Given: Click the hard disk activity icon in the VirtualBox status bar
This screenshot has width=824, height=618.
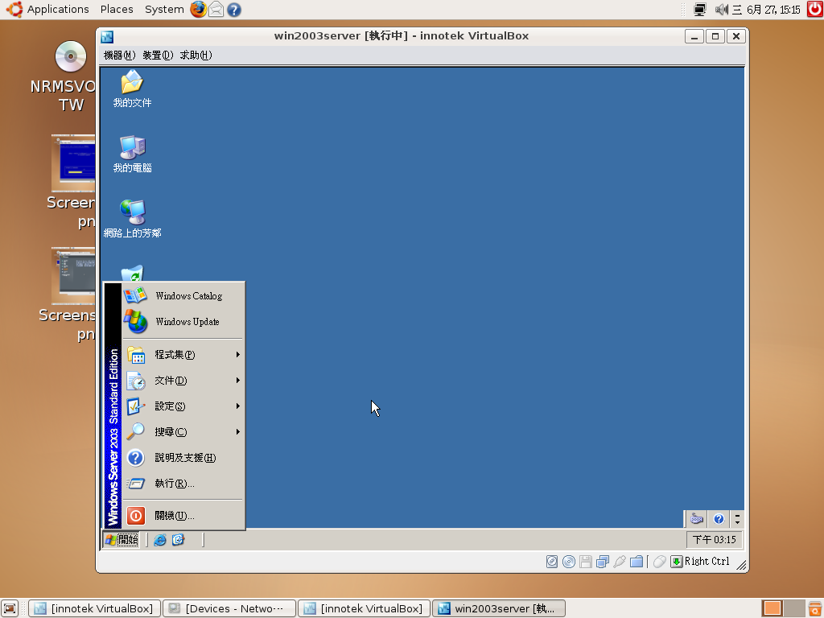Looking at the screenshot, I should 552,562.
